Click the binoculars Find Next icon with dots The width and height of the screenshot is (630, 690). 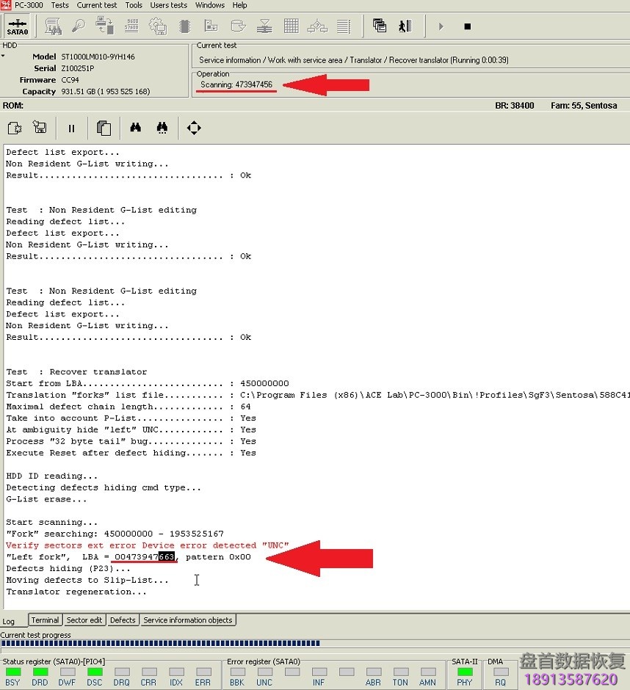[162, 128]
